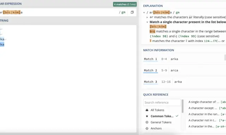Click the EXPLANATION panel heading
Viewport: 226px width, 135px height.
[x=153, y=6]
